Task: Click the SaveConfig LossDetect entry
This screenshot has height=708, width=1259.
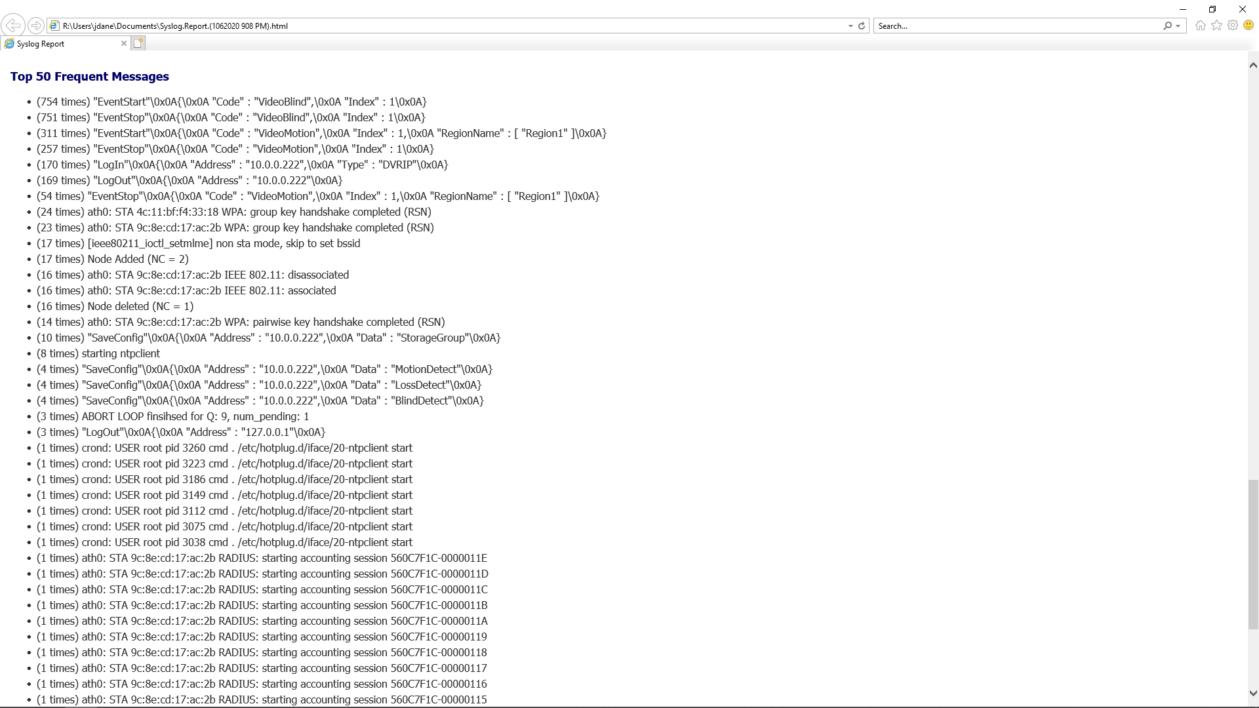Action: [259, 385]
